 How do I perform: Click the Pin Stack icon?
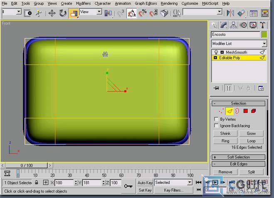[216, 88]
